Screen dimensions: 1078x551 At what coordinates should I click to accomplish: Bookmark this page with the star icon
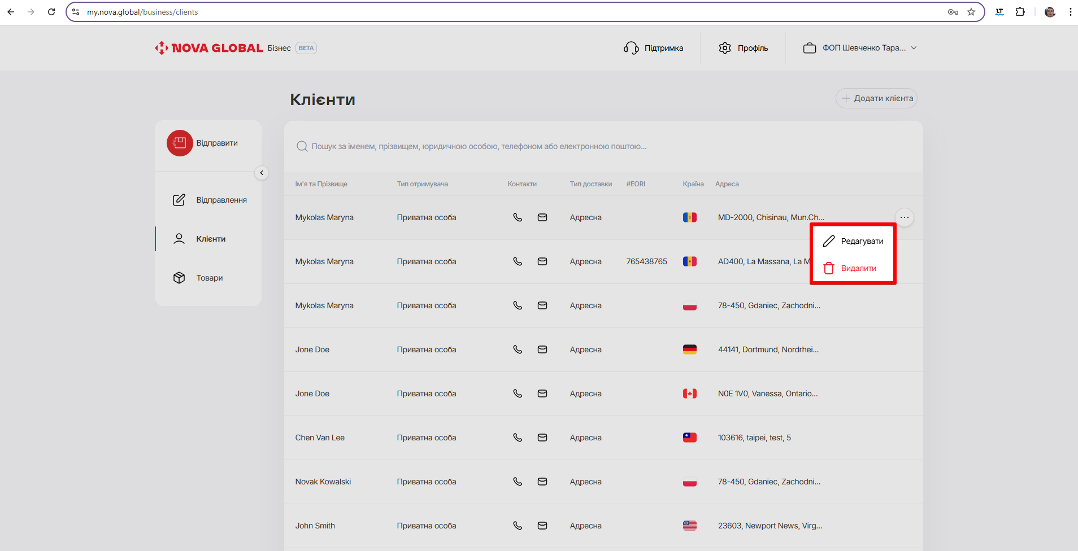[x=971, y=12]
